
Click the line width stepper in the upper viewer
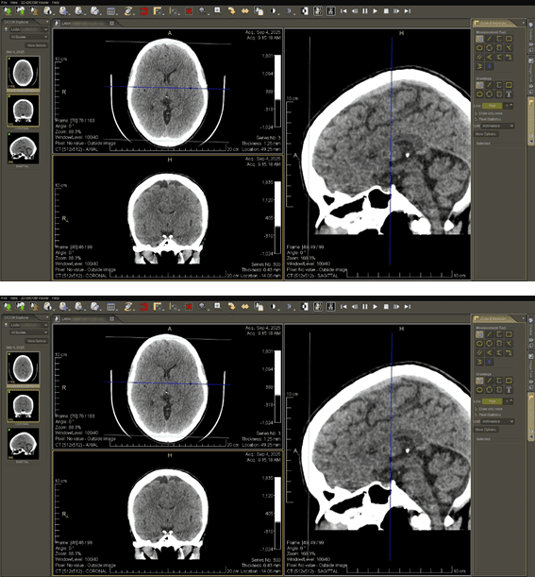(x=509, y=106)
